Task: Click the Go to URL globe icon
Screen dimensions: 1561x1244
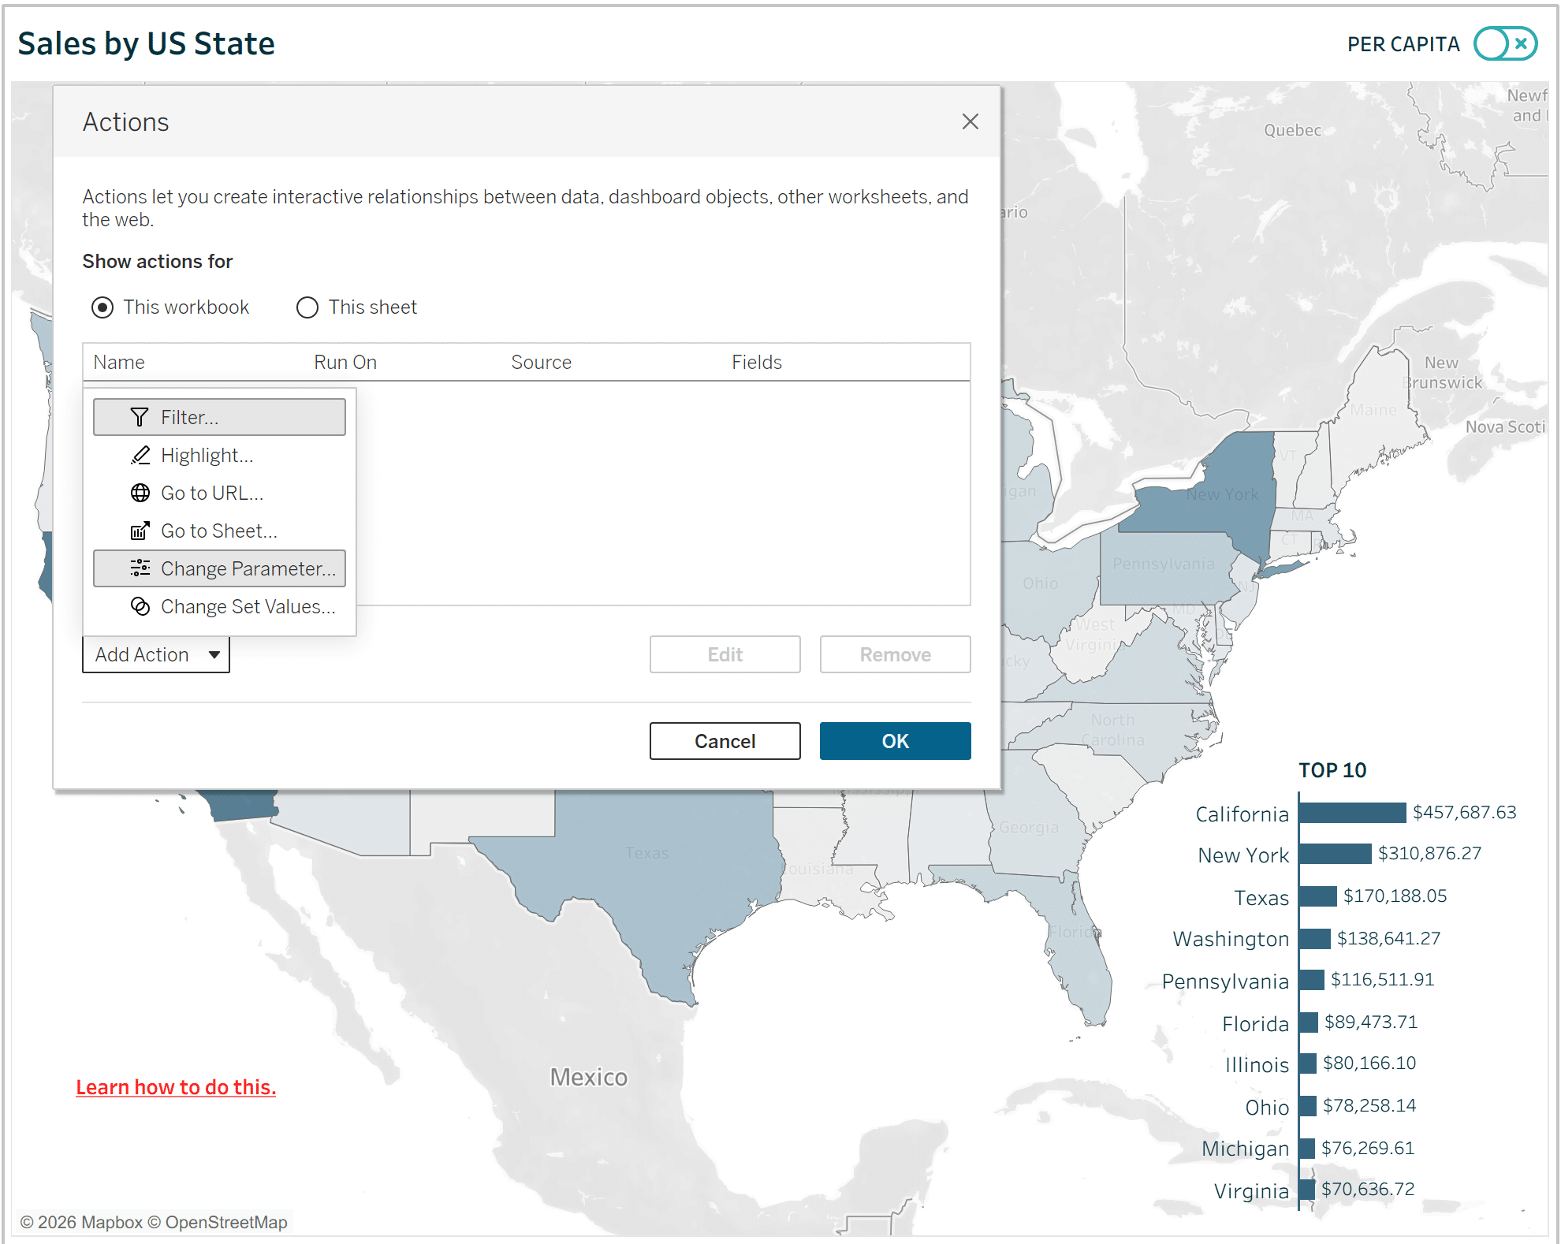Action: (140, 493)
